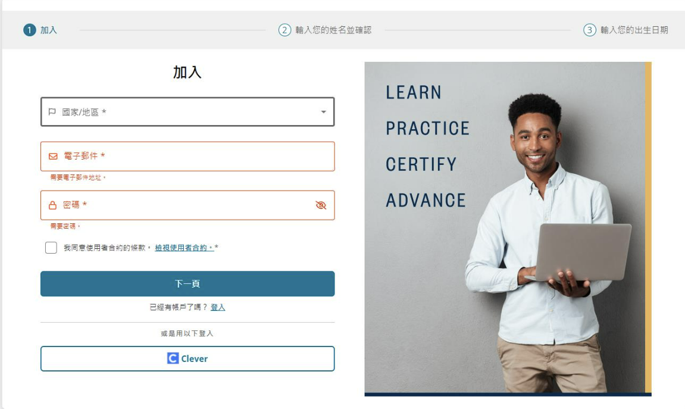This screenshot has height=409, width=685.
Task: Click the 下一頁 button
Action: 187,283
